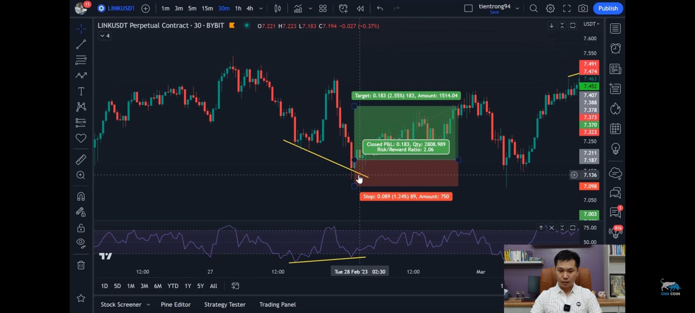Toggle lock all drawing tools
This screenshot has width=695, height=313.
point(81,228)
